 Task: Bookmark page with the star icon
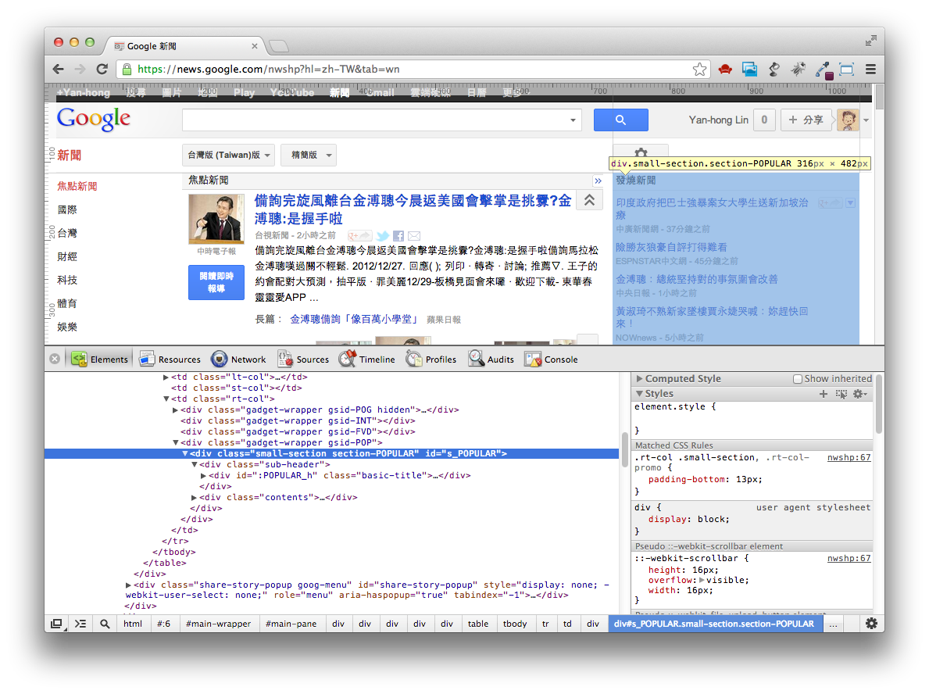pyautogui.click(x=699, y=70)
